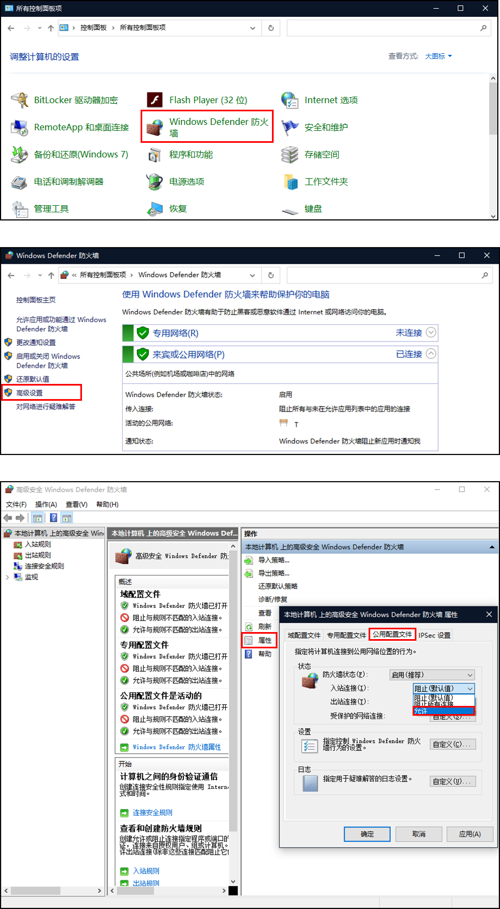The image size is (500, 909).
Task: Open BitLocker 驱动器加密 icon
Action: click(20, 100)
